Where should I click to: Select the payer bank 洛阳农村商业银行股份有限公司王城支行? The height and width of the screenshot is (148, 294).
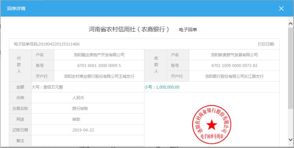pyautogui.click(x=99, y=76)
